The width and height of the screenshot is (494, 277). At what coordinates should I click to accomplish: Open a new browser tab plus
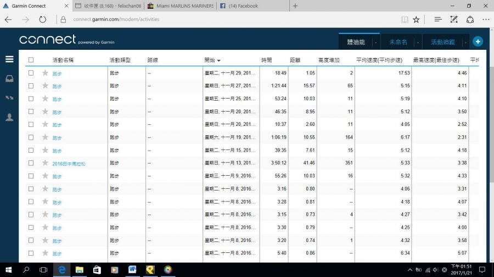[295, 5]
